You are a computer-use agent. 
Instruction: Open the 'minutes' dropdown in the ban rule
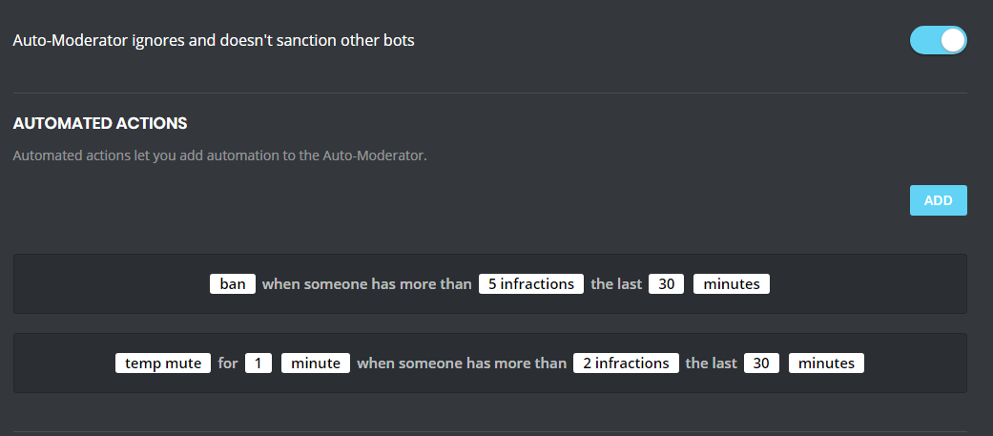(731, 283)
